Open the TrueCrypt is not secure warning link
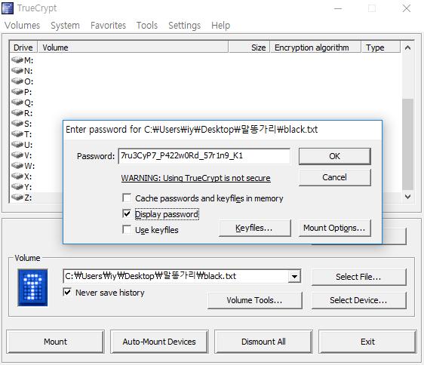Screen dimensions: 424x365 [x=195, y=178]
